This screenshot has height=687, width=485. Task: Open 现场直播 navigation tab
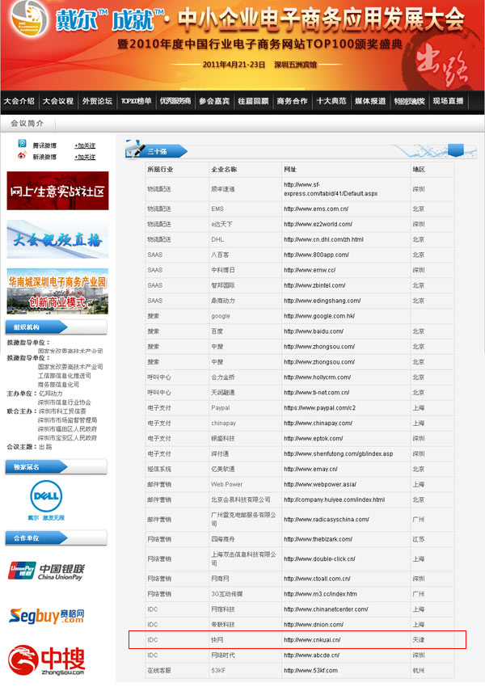click(448, 101)
